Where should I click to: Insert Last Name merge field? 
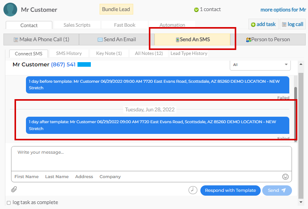pyautogui.click(x=57, y=177)
